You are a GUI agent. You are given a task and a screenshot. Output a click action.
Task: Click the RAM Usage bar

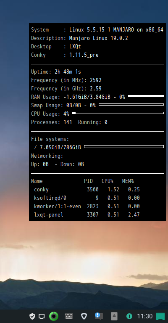[146, 96]
